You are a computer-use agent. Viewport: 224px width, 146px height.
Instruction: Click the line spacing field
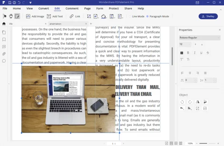click(x=209, y=80)
